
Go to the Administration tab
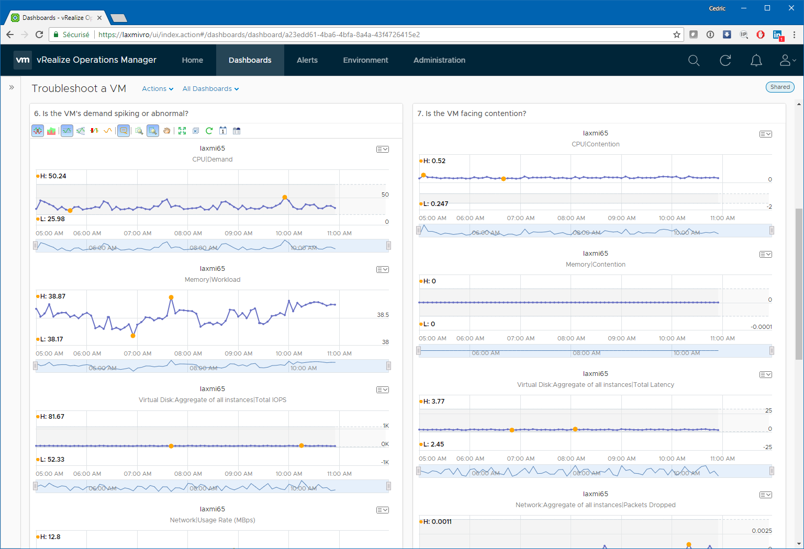[x=439, y=60]
